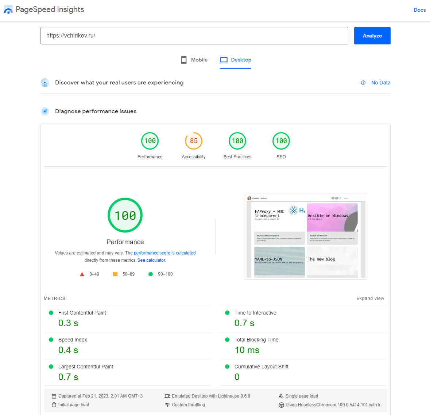Switch to the Mobile tab
The image size is (430, 415).
point(194,60)
